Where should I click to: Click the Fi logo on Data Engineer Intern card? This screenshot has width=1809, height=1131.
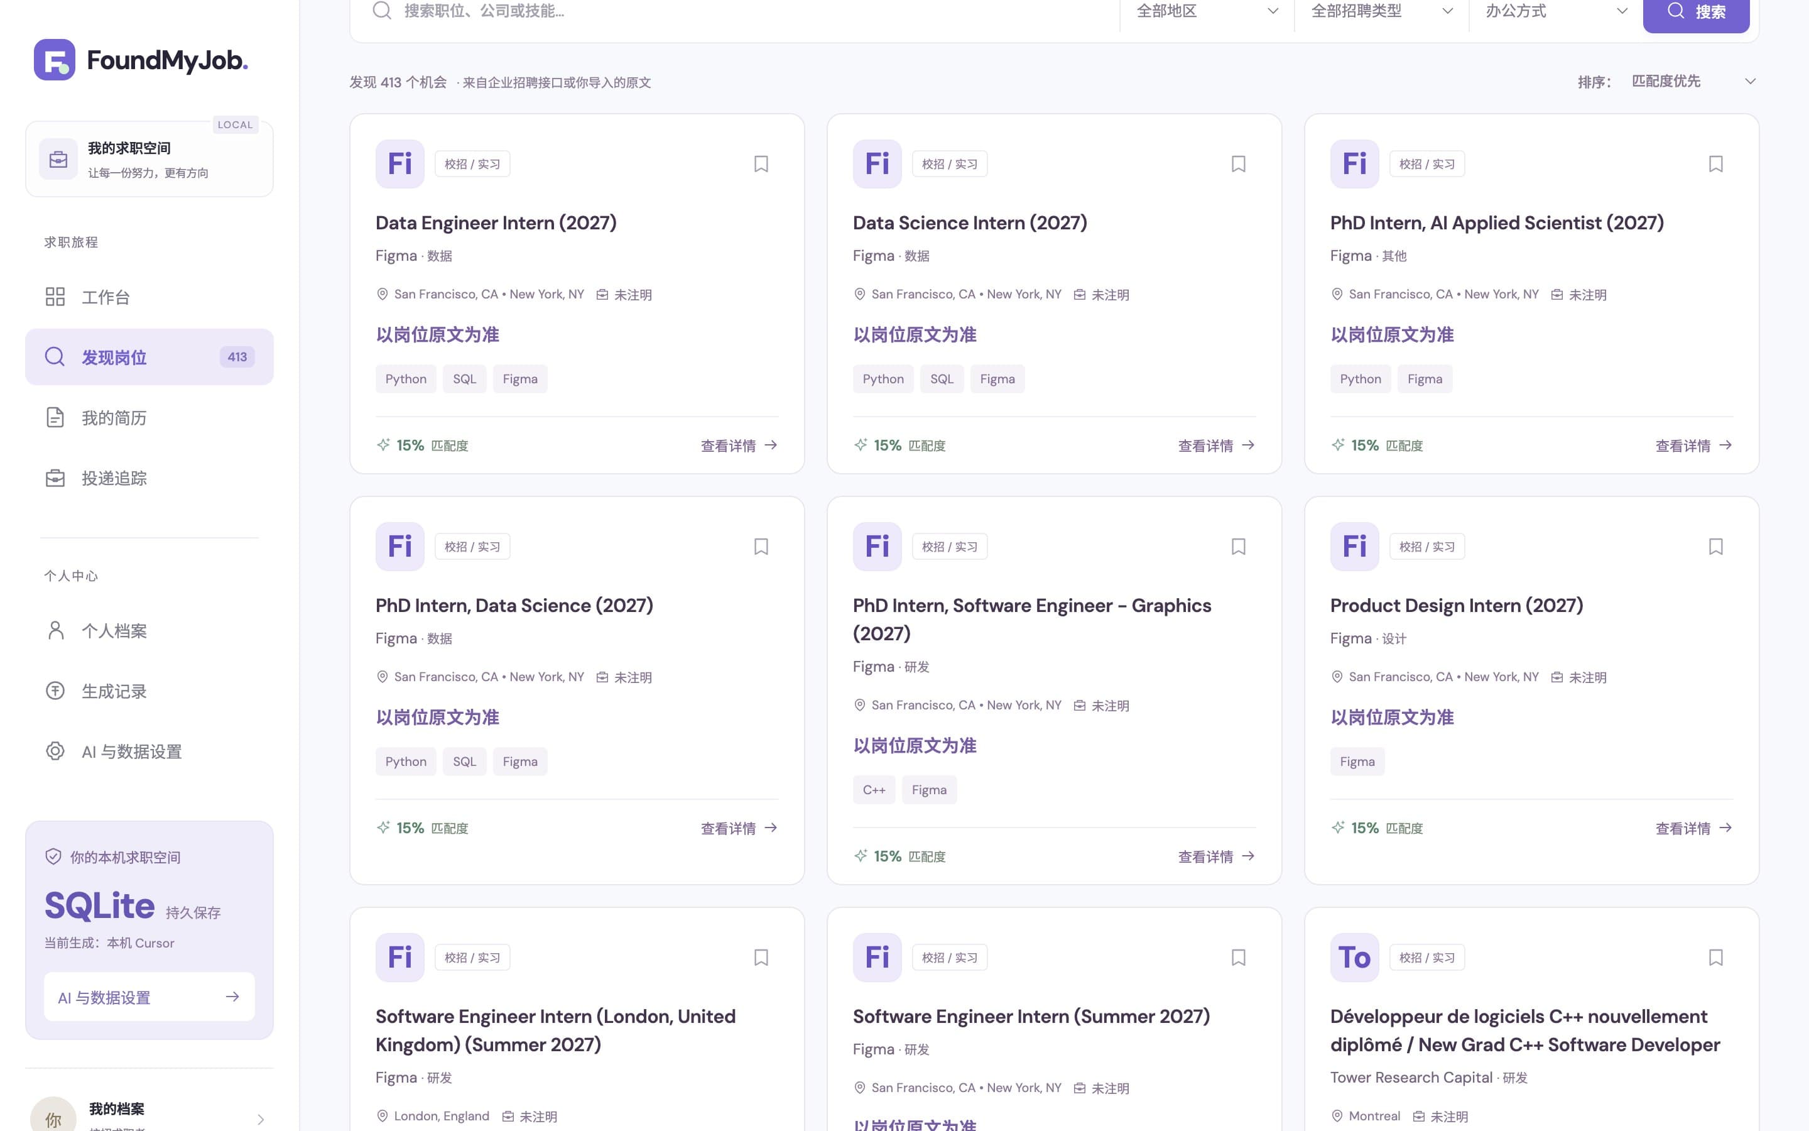click(x=400, y=164)
